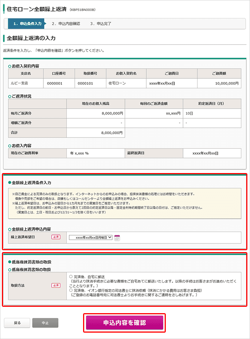The image size is (250, 339).
Task: Open the 繰上返済希望日 date dropdown
Action: tap(91, 237)
